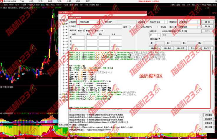Click the 通达信 app logo icon
The height and width of the screenshot is (139, 217).
(x=2, y=1)
